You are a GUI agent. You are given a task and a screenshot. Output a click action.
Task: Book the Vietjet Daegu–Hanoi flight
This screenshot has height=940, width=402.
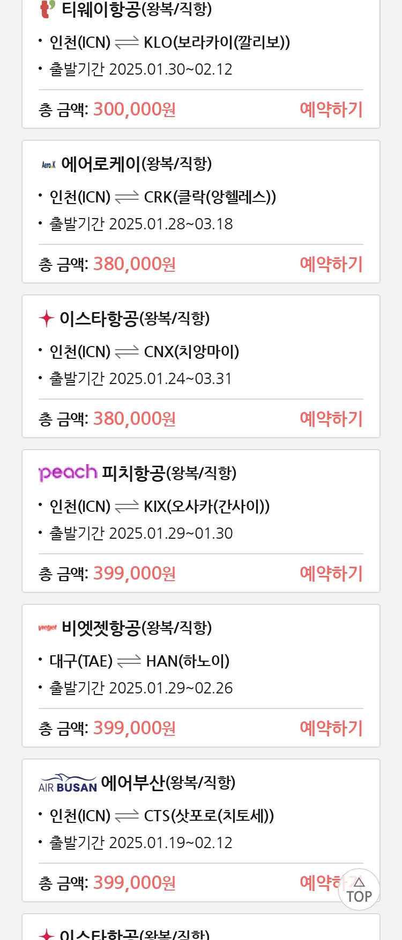(x=331, y=728)
